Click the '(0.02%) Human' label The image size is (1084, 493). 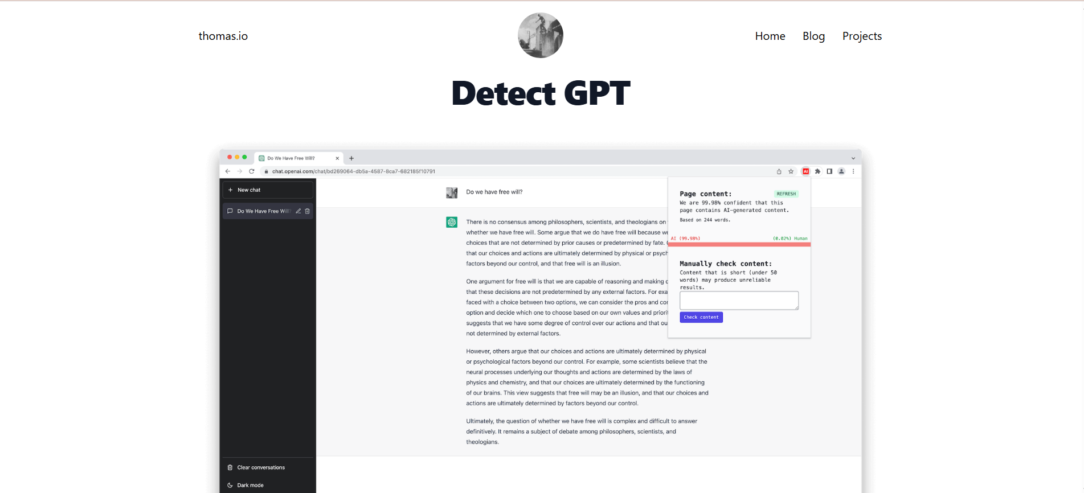[790, 239]
